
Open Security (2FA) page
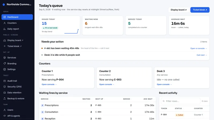tap(17, 87)
